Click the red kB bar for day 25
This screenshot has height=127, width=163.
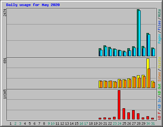124,114
